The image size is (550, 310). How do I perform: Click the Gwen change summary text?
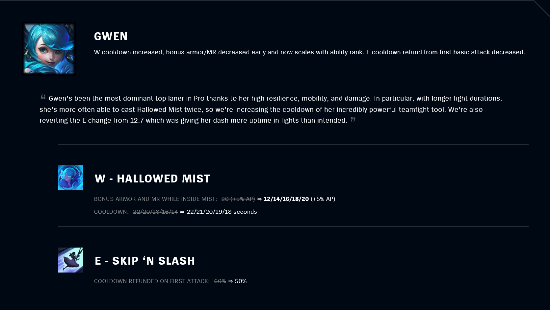[309, 52]
